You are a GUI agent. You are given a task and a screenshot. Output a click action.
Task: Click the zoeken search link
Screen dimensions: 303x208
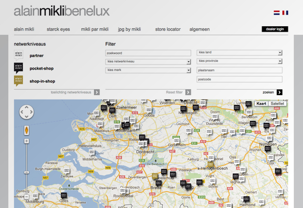268,92
